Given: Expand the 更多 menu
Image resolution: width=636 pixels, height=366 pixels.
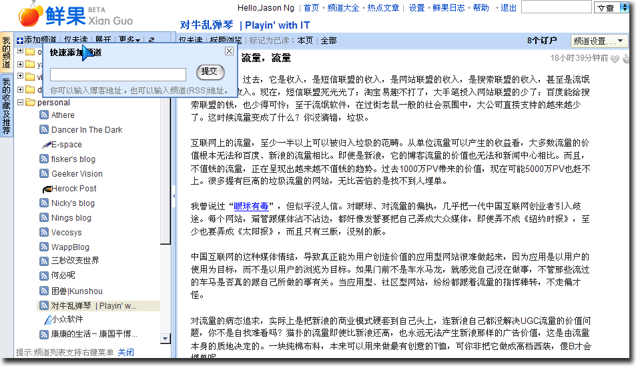Looking at the screenshot, I should tap(129, 41).
